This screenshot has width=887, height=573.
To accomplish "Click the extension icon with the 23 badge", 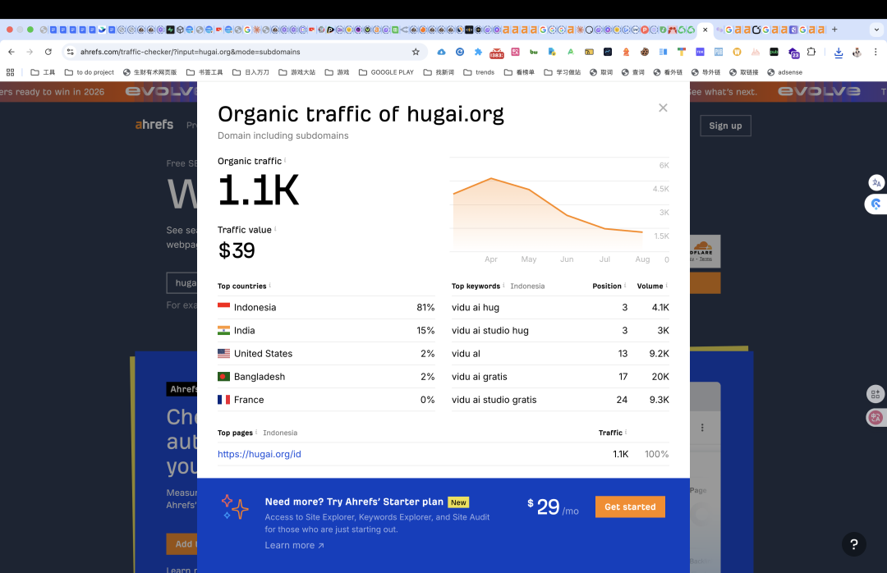I will pyautogui.click(x=793, y=53).
